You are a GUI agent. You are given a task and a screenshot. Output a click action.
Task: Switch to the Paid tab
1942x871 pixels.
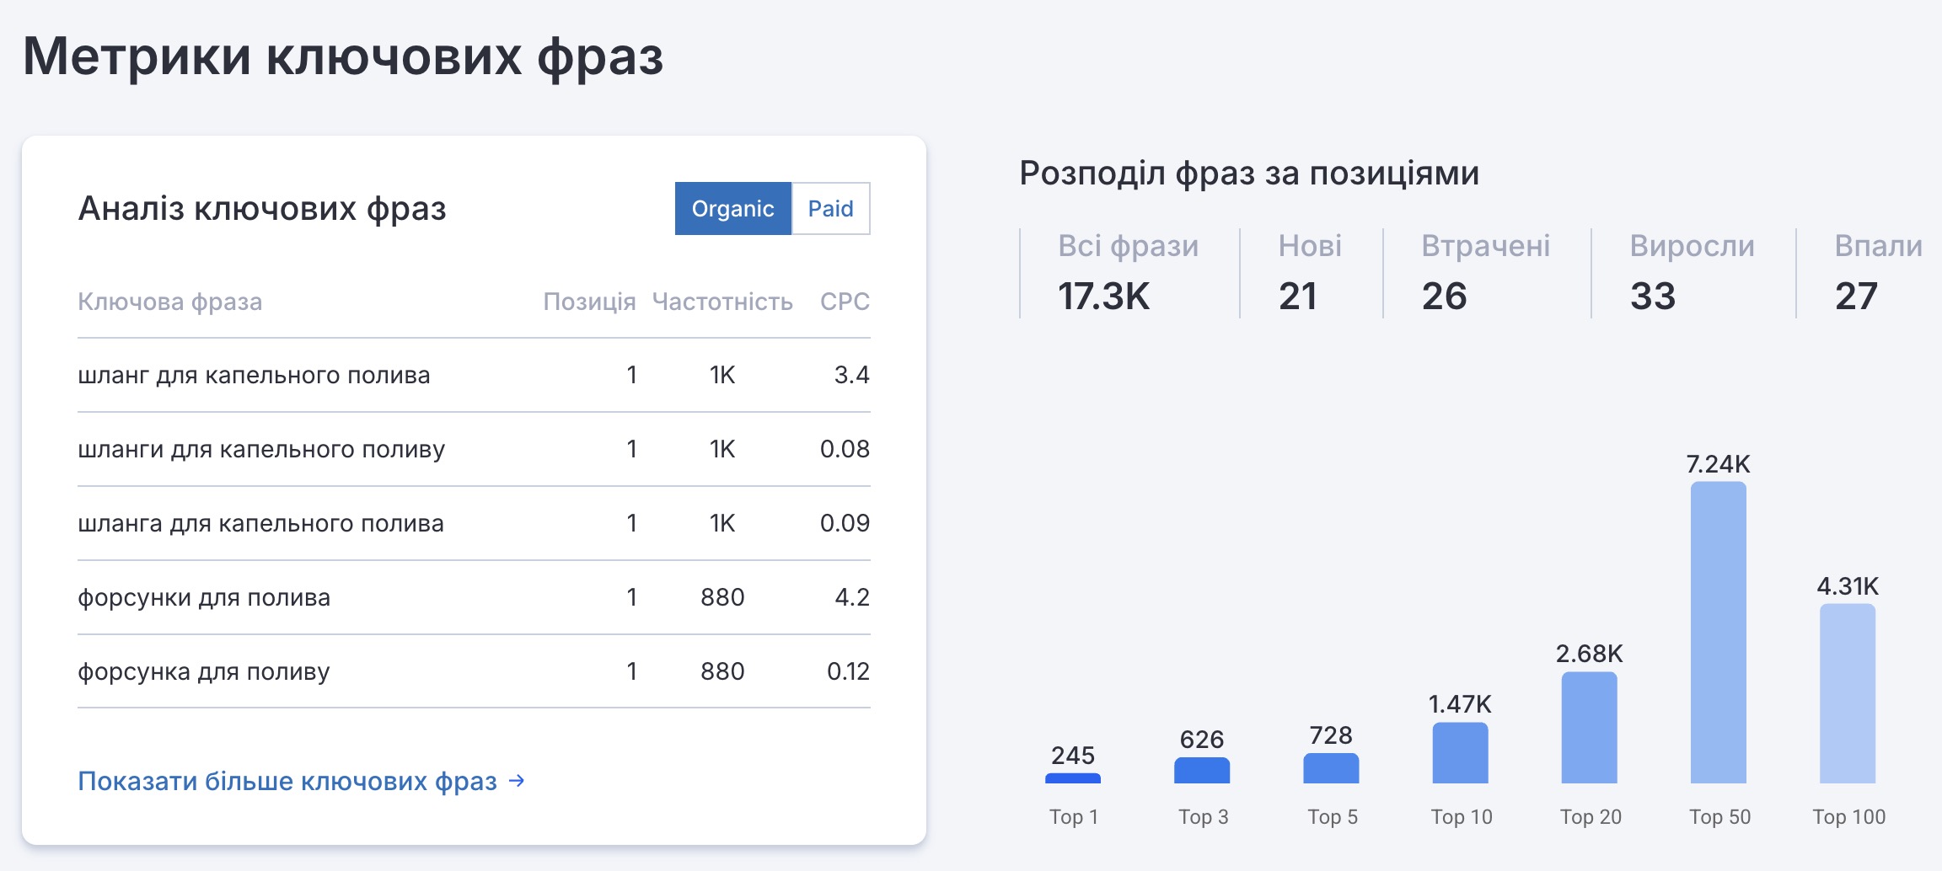830,209
